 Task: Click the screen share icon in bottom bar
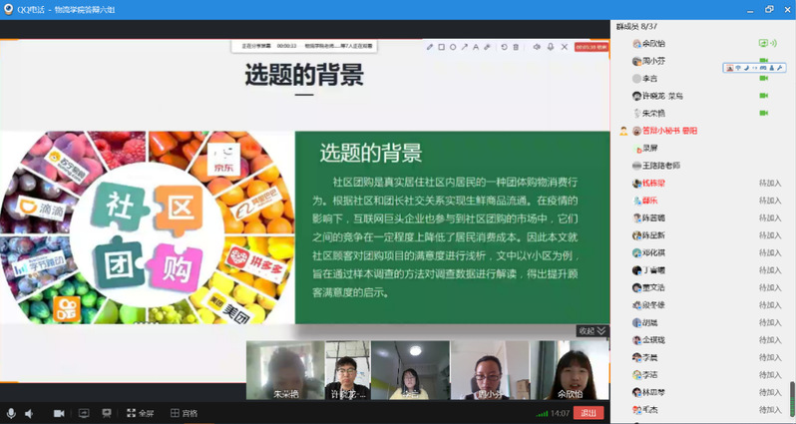coord(83,413)
